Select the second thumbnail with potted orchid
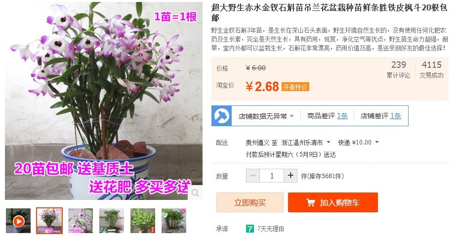The height and width of the screenshot is (242, 456). click(x=49, y=221)
